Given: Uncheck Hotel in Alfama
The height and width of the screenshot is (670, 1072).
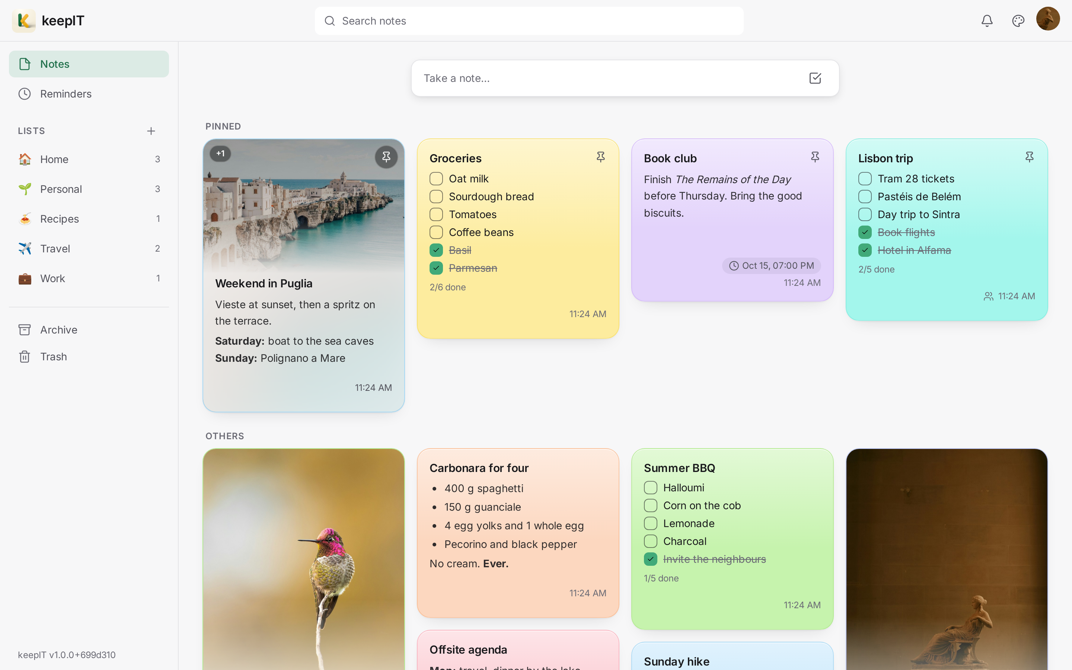Looking at the screenshot, I should pos(865,251).
